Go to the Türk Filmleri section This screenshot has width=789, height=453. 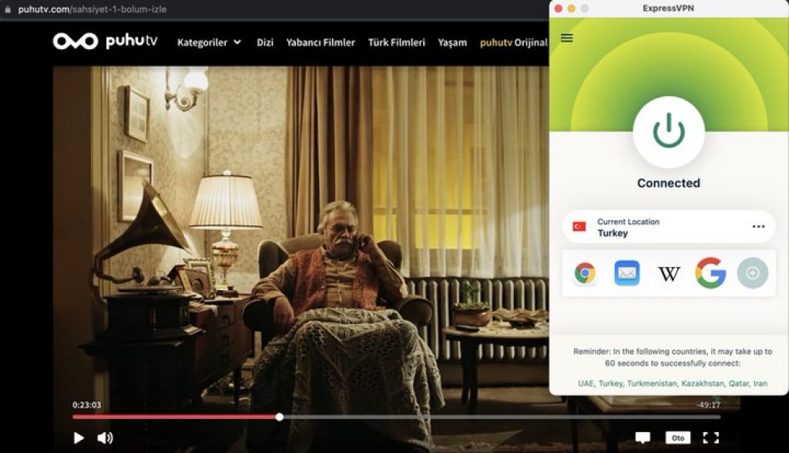click(x=397, y=43)
